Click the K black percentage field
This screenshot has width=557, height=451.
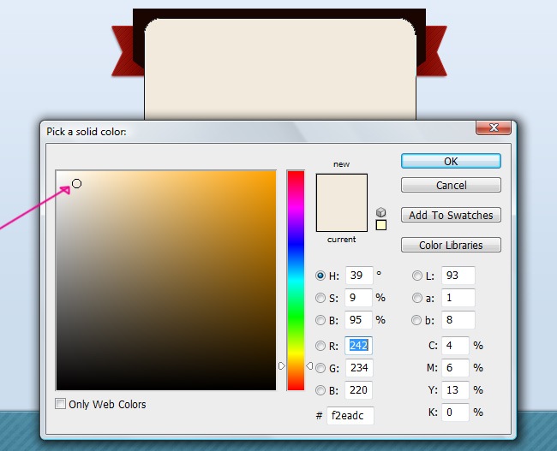click(454, 412)
